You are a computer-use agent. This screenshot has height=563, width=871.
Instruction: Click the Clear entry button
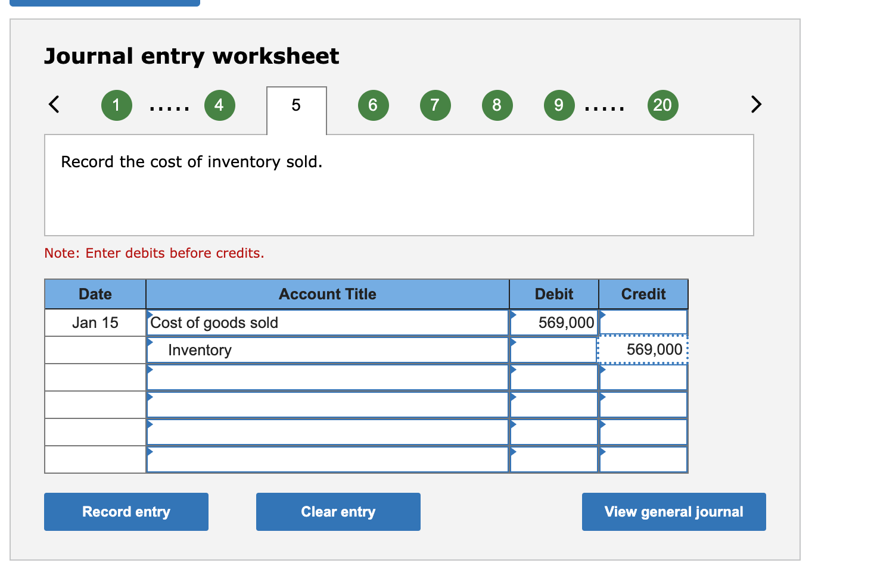point(338,512)
